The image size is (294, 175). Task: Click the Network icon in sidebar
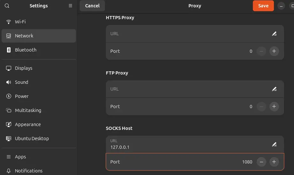pyautogui.click(x=8, y=36)
